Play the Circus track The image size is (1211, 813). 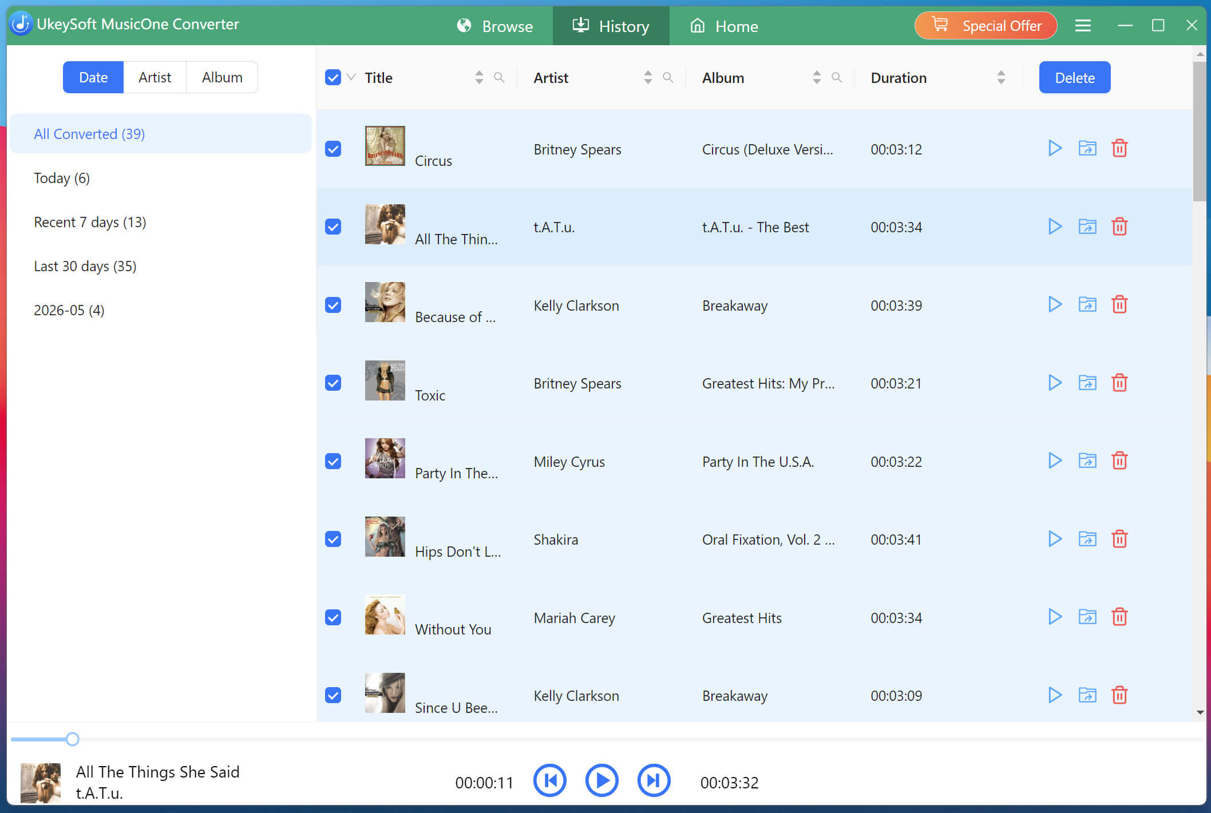[x=1055, y=148]
